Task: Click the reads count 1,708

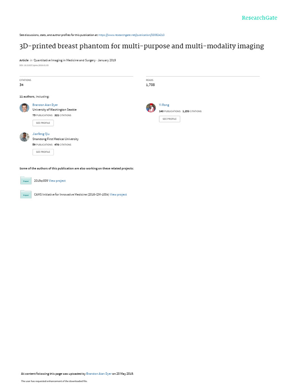Action: pyautogui.click(x=150, y=85)
